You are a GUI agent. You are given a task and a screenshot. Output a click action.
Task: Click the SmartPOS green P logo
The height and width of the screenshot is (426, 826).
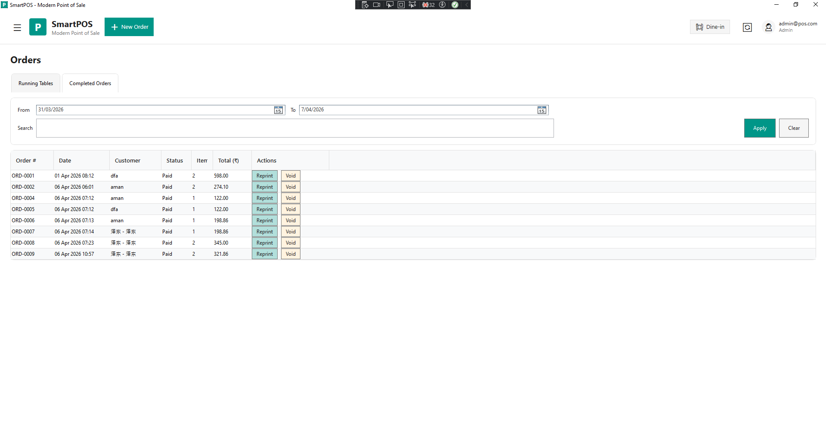tap(38, 27)
